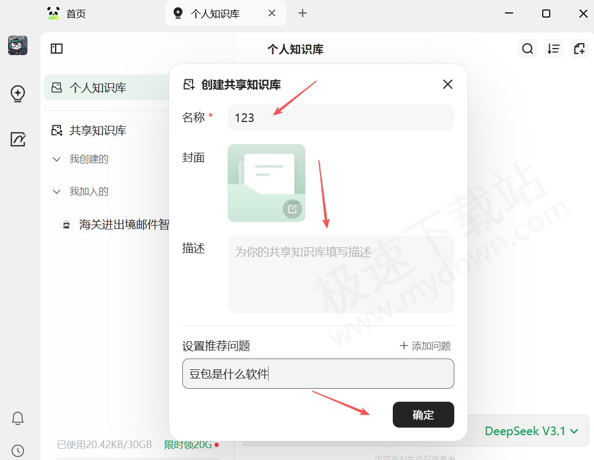Image resolution: width=594 pixels, height=460 pixels.
Task: Click 添加问题 to add a question
Action: (x=425, y=346)
